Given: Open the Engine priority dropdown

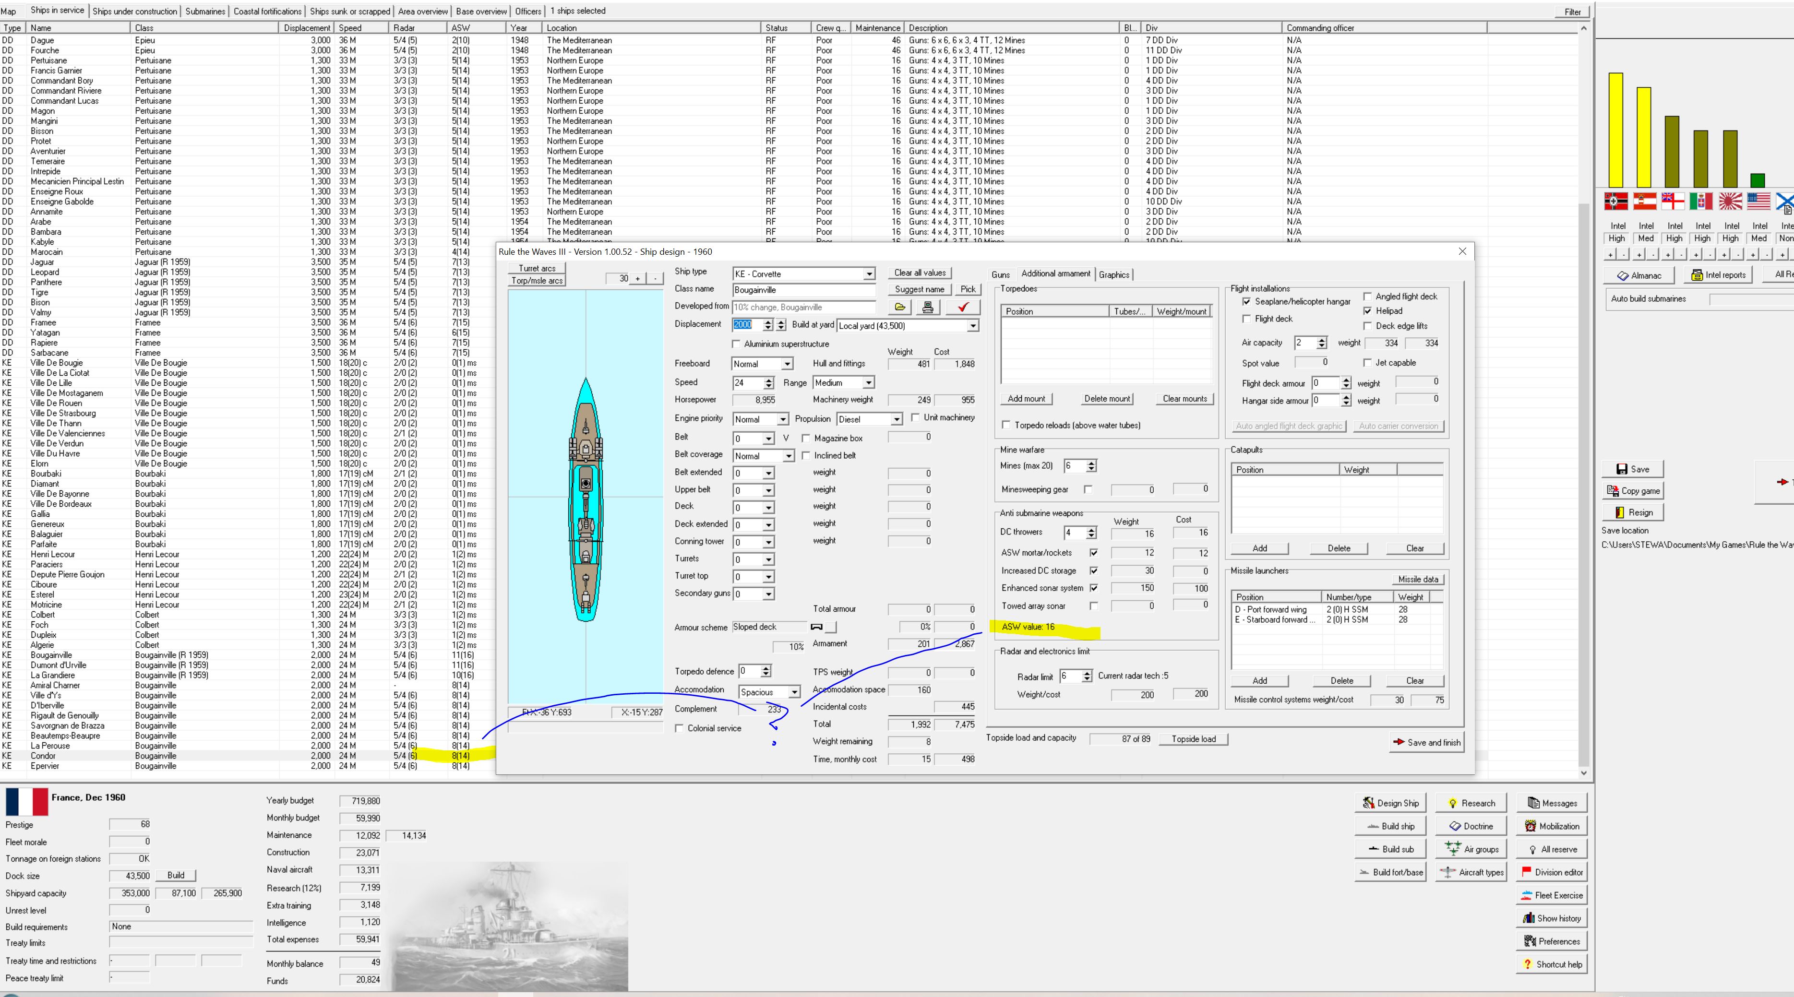Looking at the screenshot, I should (783, 419).
